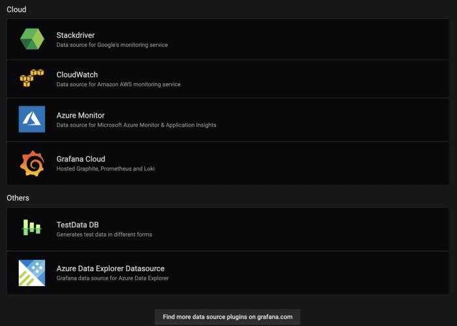Viewport: 457px width, 326px height.
Task: Select the Stackdriver data source title
Action: [76, 35]
